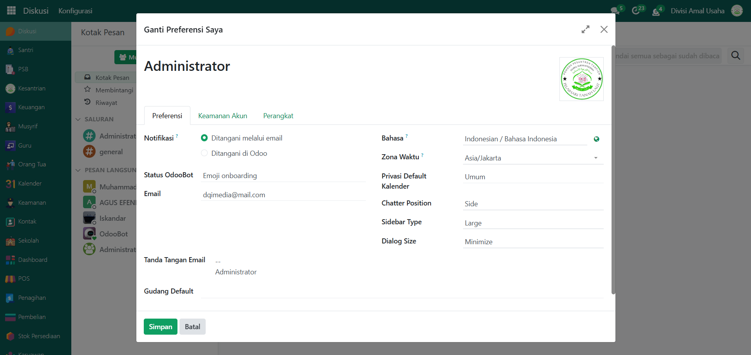Open the apps grid menu icon
751x355 pixels.
click(11, 11)
